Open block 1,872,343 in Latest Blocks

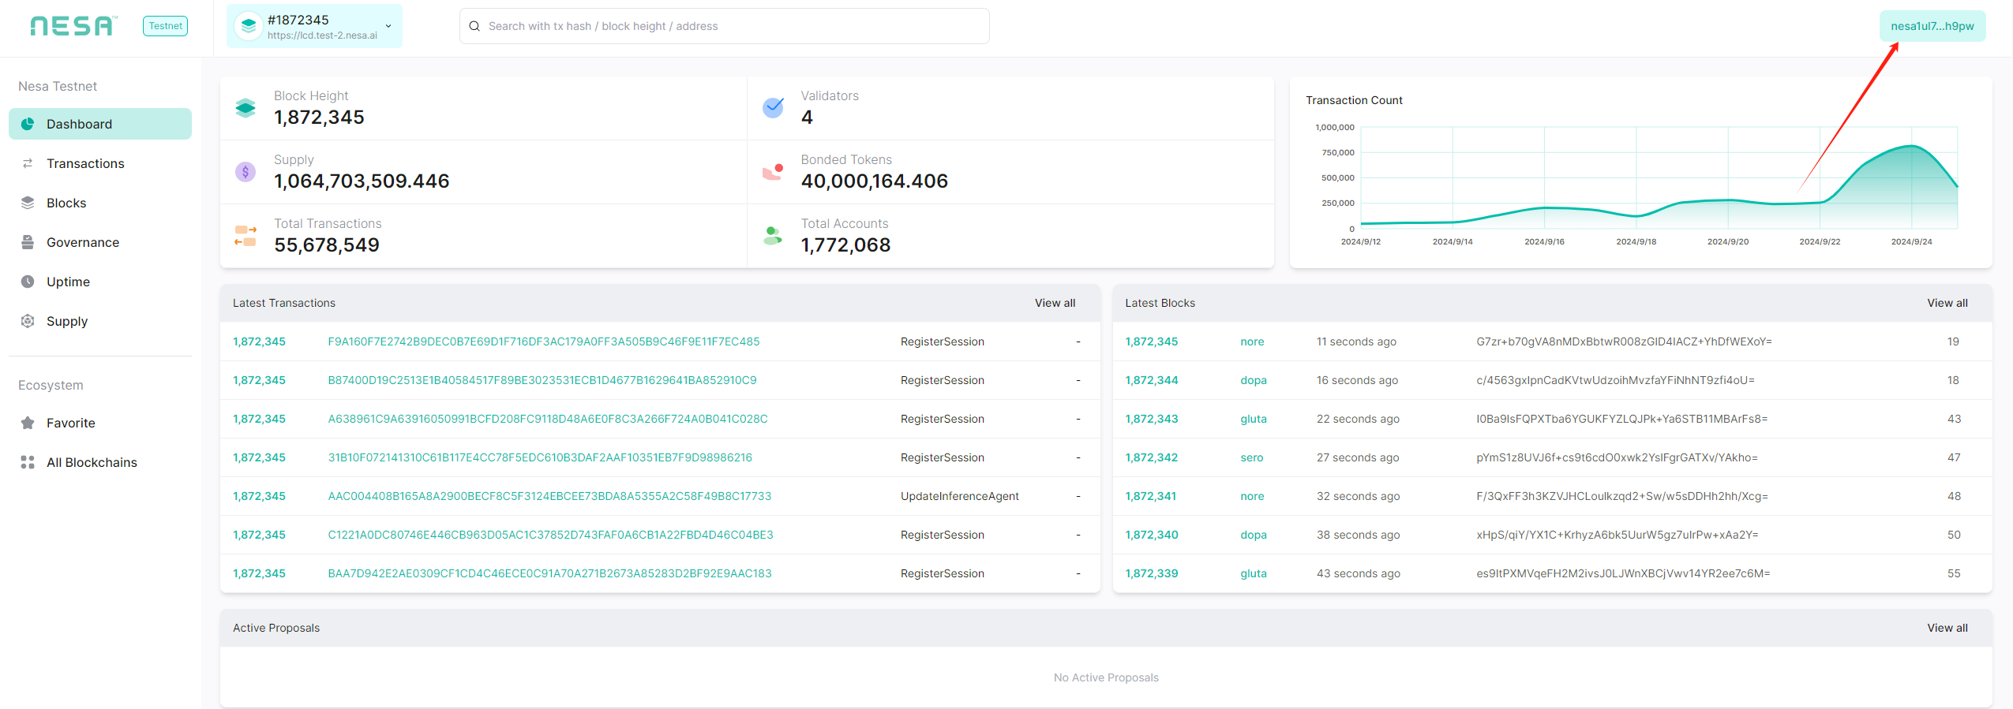(1151, 419)
